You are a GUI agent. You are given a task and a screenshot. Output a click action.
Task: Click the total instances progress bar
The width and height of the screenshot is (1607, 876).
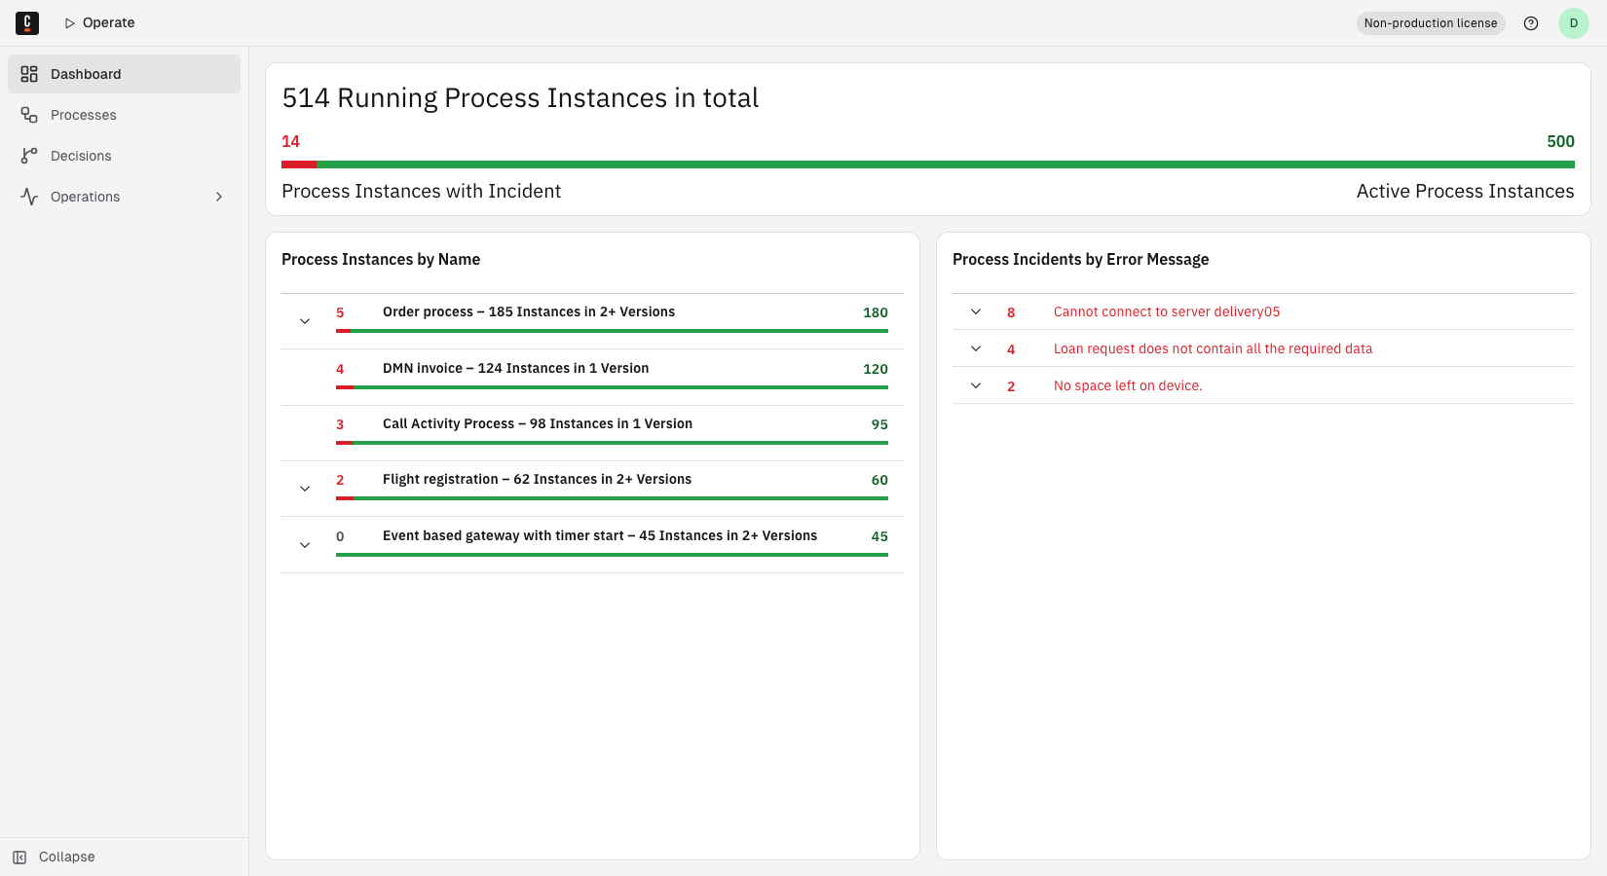928,164
